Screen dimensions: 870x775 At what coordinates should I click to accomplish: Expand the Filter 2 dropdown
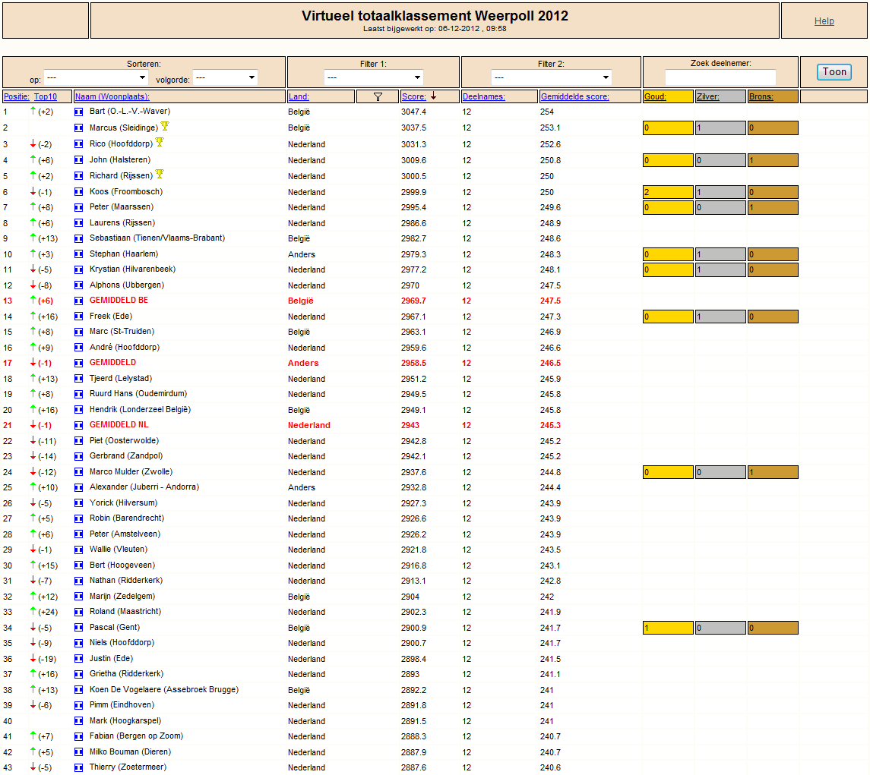click(x=551, y=77)
